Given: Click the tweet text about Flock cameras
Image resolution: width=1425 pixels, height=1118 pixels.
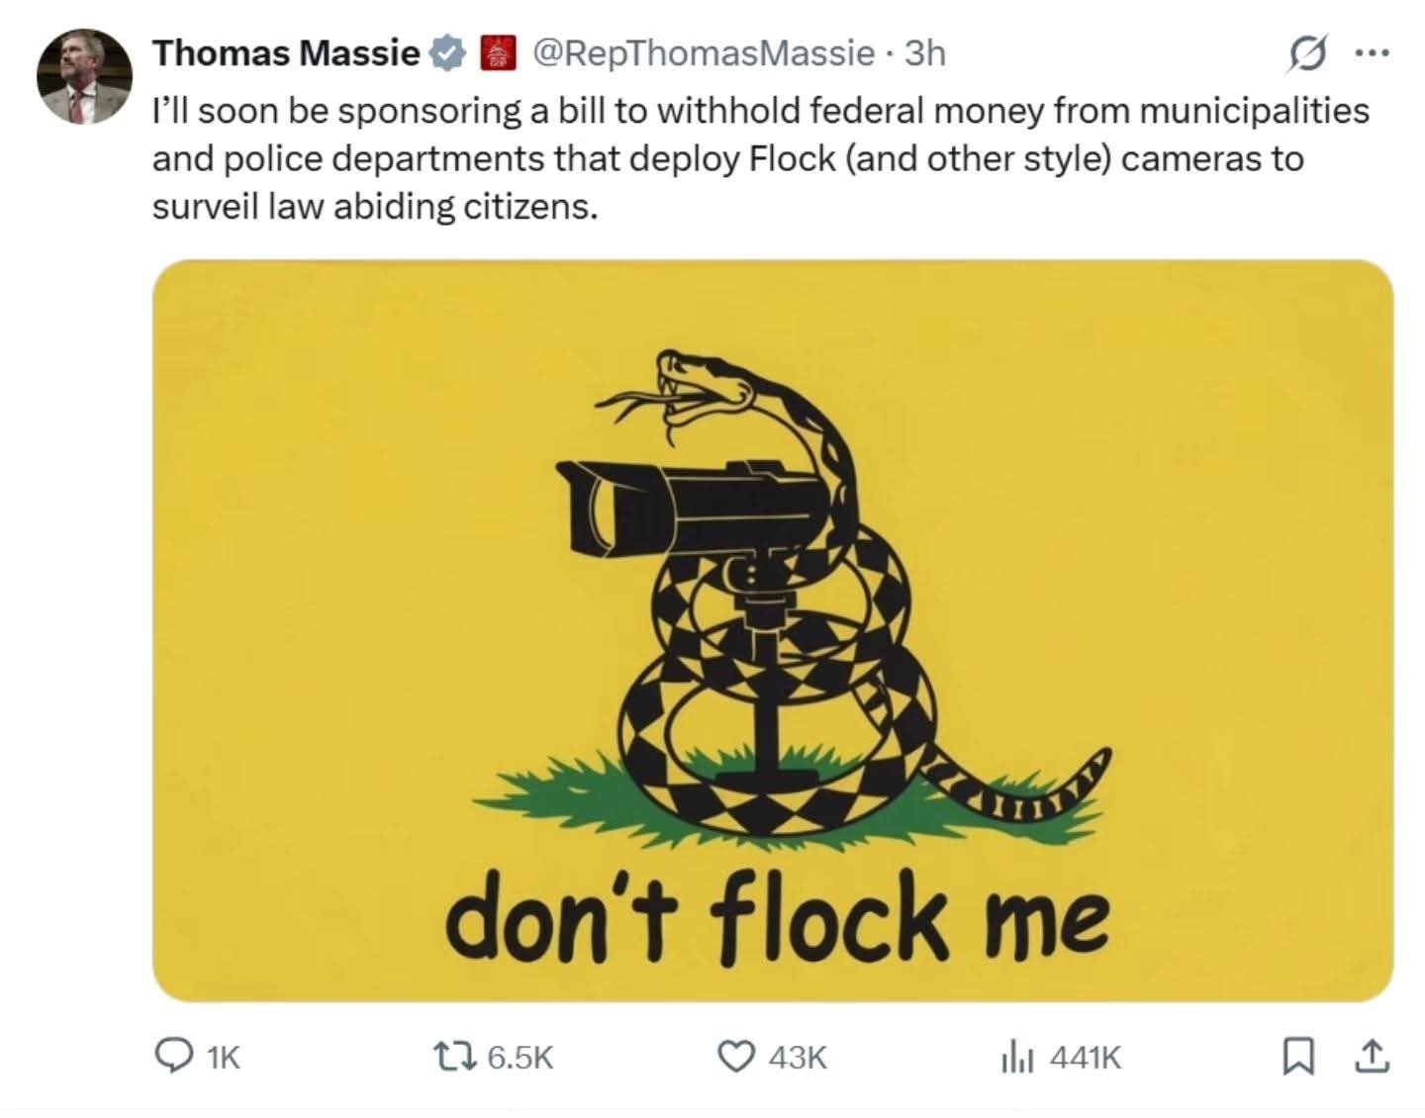Looking at the screenshot, I should pos(760,158).
